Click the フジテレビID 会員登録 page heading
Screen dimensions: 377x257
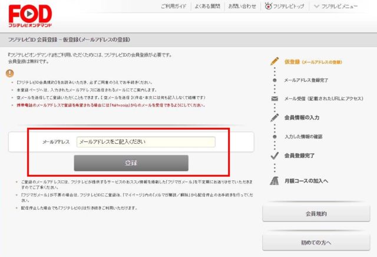pos(69,39)
